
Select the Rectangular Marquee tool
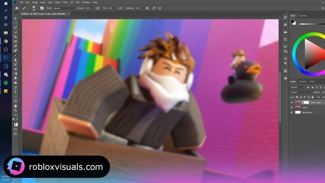tap(15, 23)
